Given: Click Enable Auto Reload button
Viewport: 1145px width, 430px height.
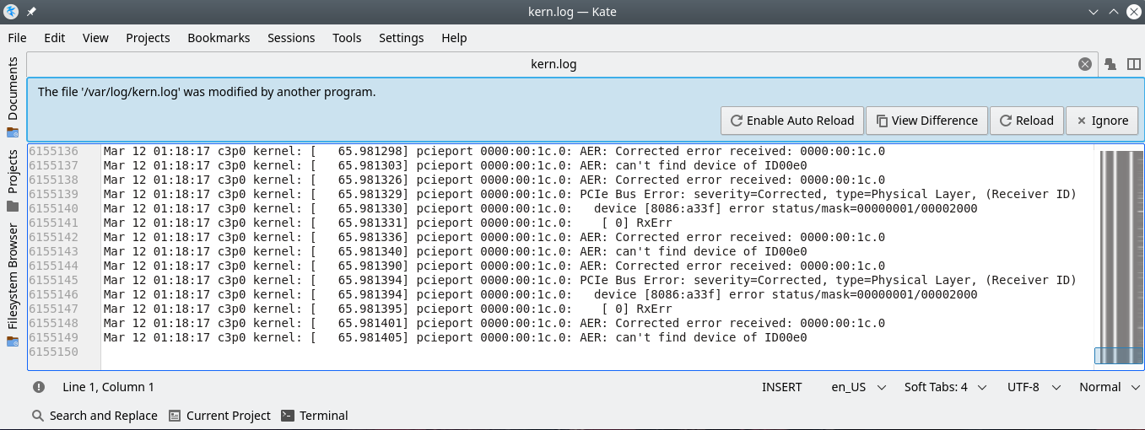Looking at the screenshot, I should [x=792, y=121].
